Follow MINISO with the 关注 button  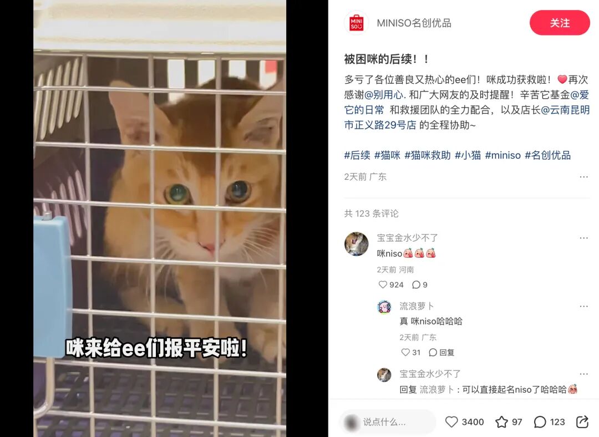click(560, 23)
